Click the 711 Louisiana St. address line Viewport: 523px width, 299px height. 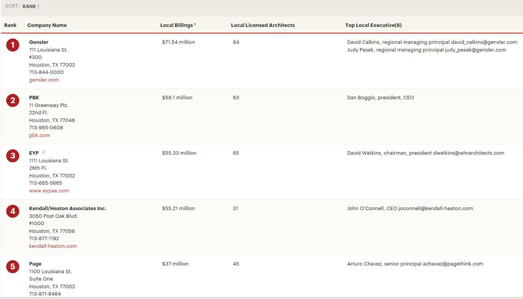click(48, 50)
